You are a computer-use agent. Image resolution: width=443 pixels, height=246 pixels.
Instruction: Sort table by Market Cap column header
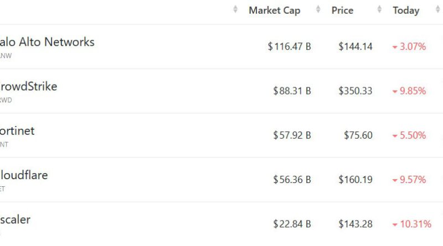tap(274, 10)
